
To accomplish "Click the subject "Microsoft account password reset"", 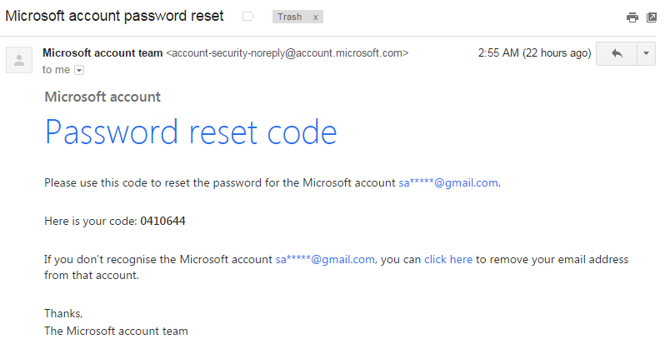I will [x=114, y=17].
